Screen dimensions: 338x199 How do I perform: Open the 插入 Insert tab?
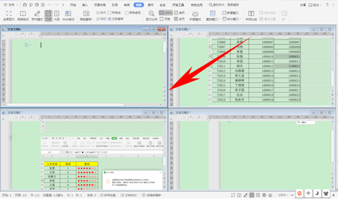click(85, 5)
